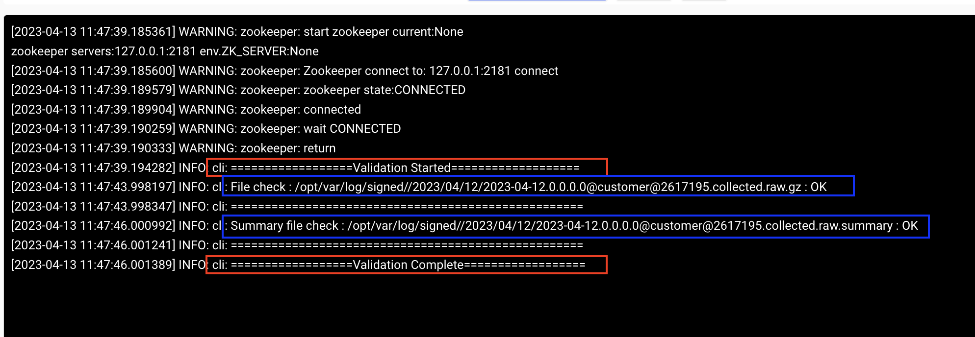Click the "env.ZK_SERVER:None" text
The width and height of the screenshot is (975, 337).
tap(259, 51)
